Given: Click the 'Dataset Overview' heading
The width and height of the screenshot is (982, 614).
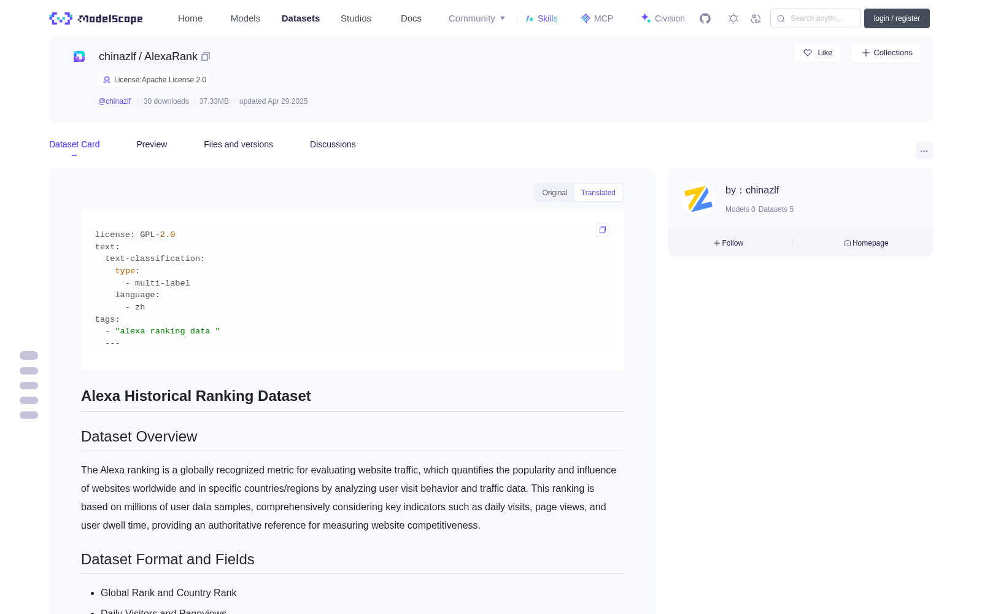Looking at the screenshot, I should click(x=139, y=437).
